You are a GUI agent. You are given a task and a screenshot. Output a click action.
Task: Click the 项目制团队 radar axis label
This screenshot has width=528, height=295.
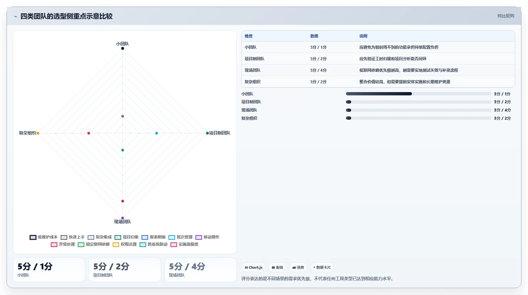[220, 133]
